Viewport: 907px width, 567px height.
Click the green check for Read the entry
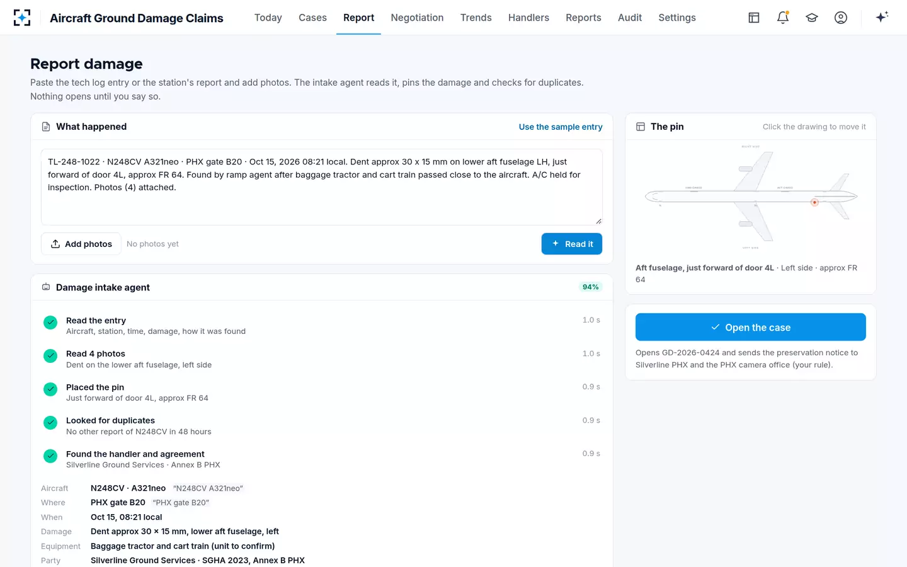[50, 323]
